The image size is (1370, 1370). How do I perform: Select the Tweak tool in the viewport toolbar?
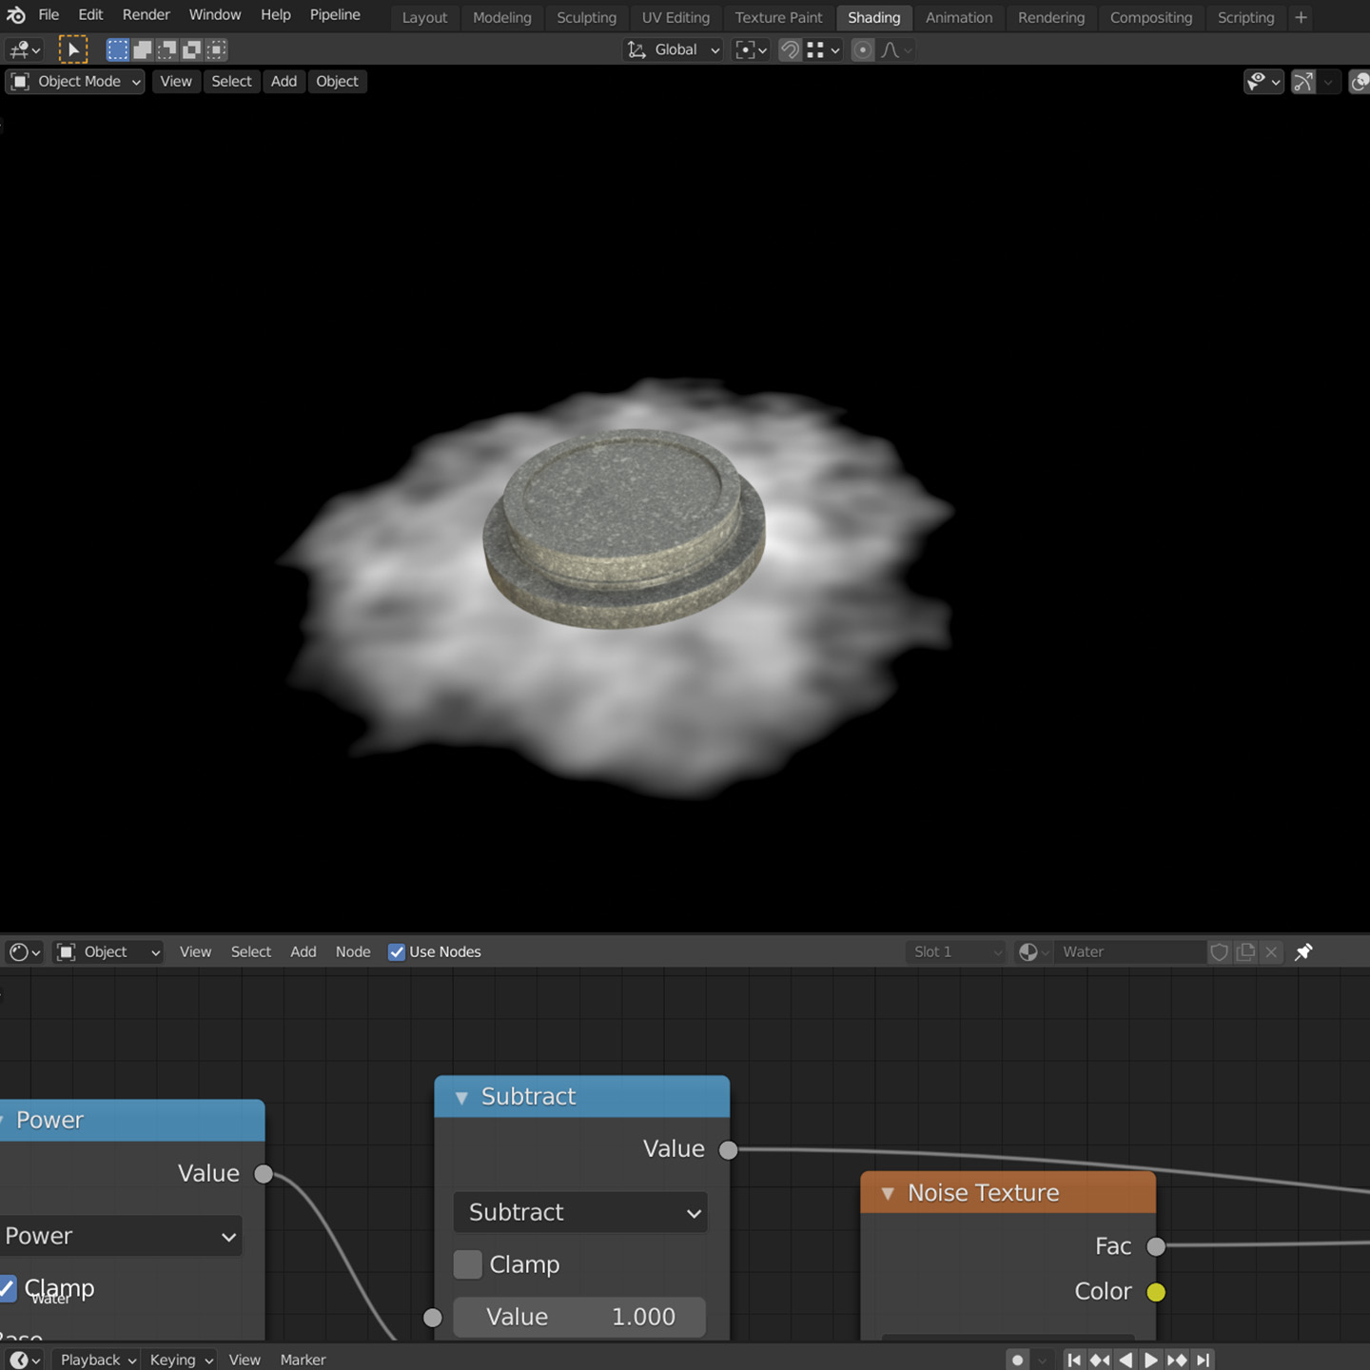tap(71, 49)
